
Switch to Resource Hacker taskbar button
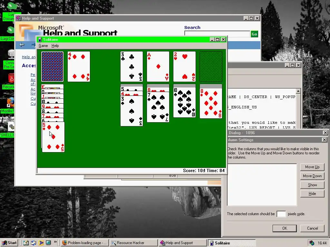click(x=134, y=243)
